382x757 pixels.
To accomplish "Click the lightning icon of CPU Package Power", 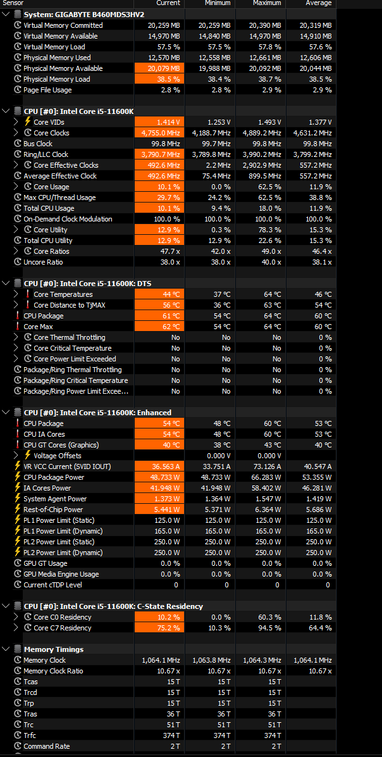I will click(17, 477).
